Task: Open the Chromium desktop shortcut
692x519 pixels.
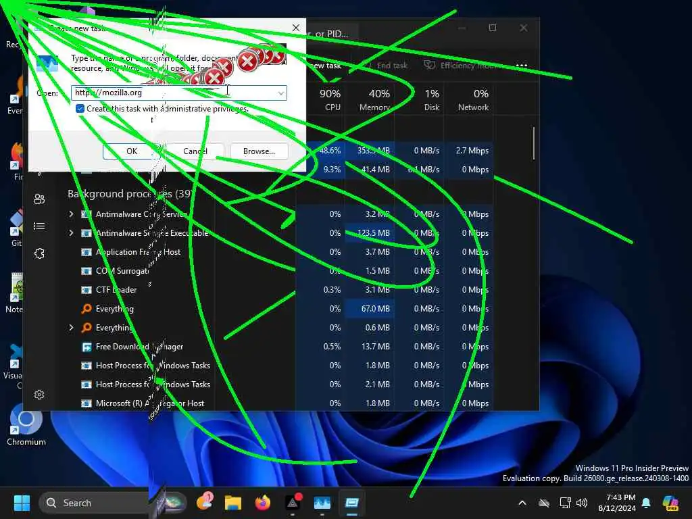Action: [x=26, y=425]
